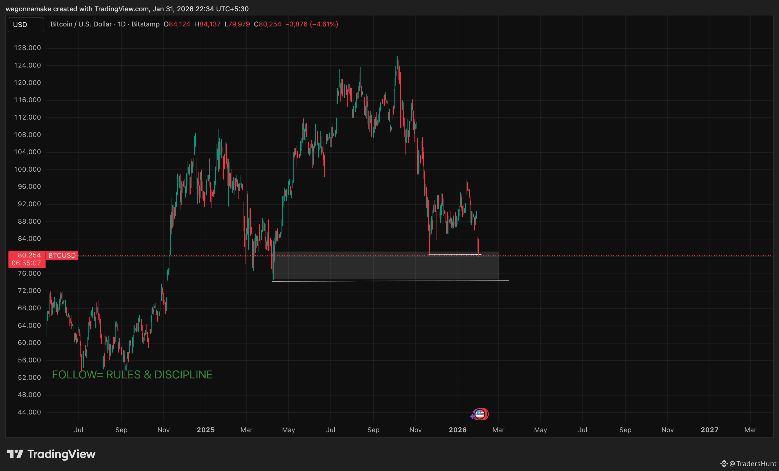The height and width of the screenshot is (471, 779).
Task: Click the 116,000 price axis label
Action: tap(28, 100)
